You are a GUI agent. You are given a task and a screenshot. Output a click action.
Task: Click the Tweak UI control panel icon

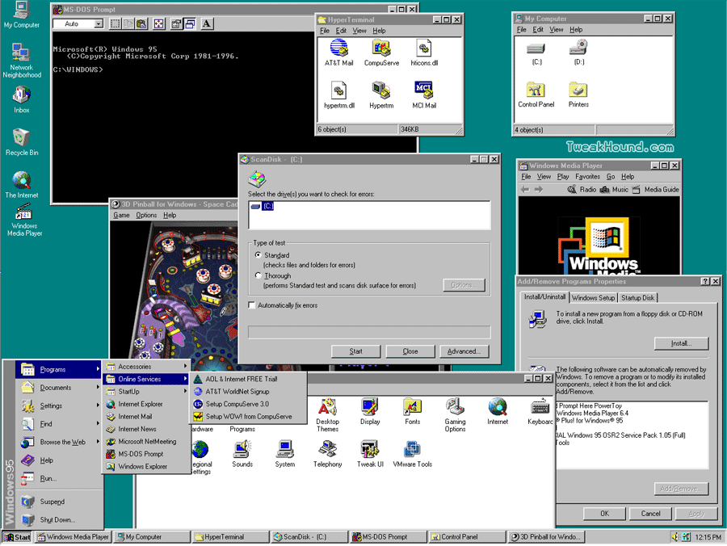click(x=370, y=450)
